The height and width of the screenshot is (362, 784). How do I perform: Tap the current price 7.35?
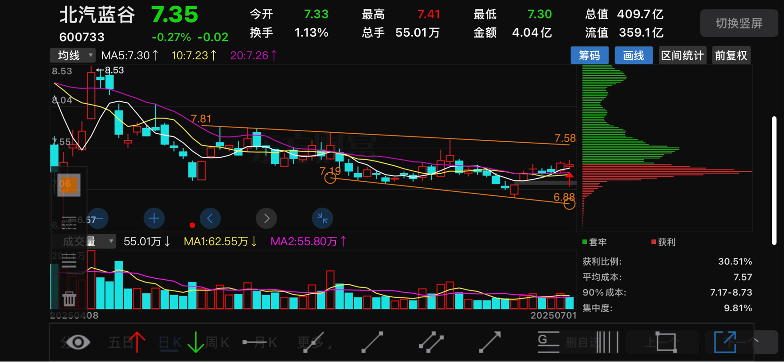(x=175, y=15)
